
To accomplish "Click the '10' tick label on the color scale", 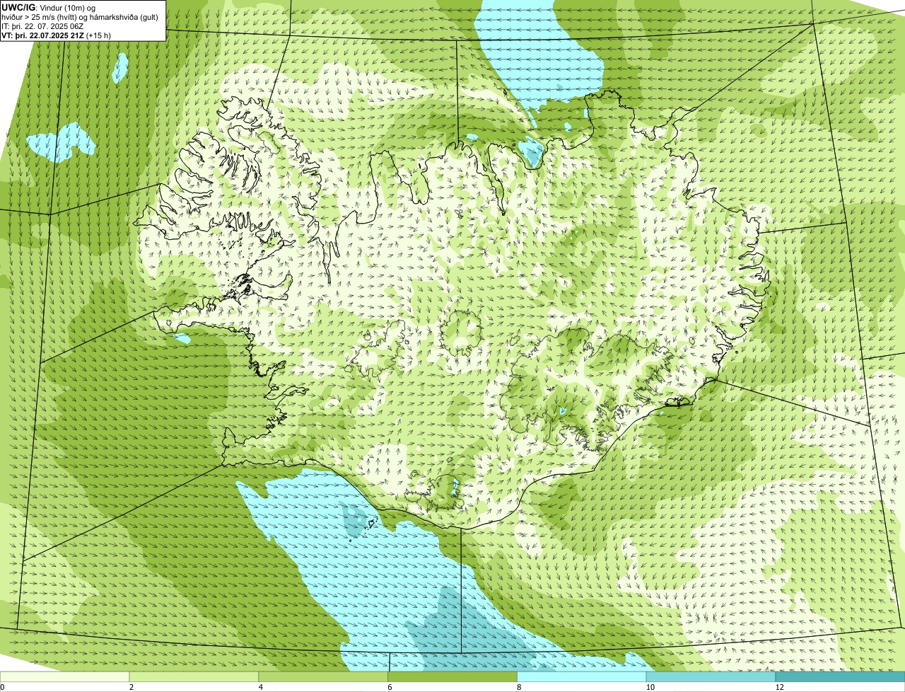I will tap(650, 687).
